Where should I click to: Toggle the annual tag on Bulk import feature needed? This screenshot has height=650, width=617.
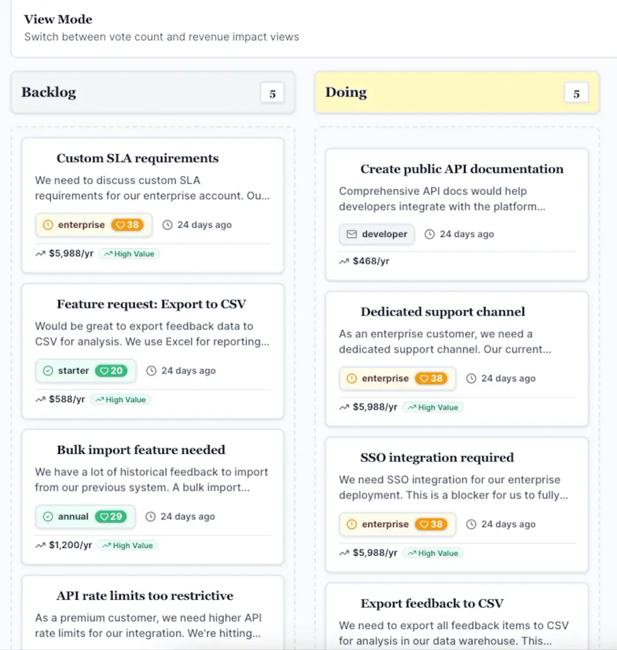(x=84, y=517)
